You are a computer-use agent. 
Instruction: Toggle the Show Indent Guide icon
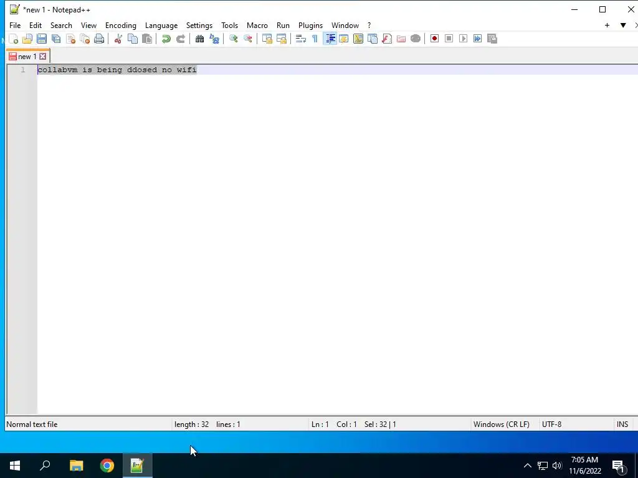330,39
